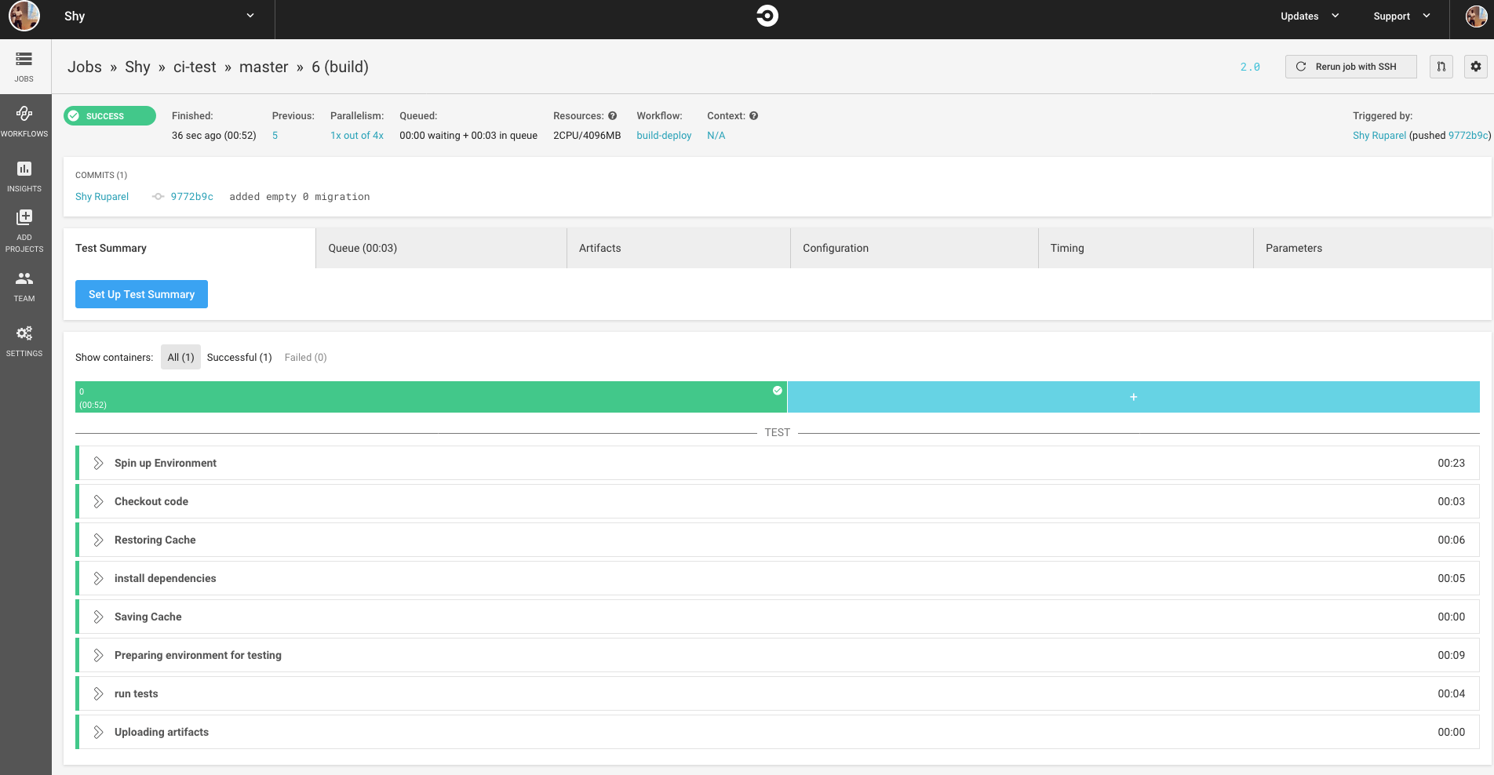Viewport: 1494px width, 775px height.
Task: Open the Insights sidebar icon
Action: click(24, 176)
